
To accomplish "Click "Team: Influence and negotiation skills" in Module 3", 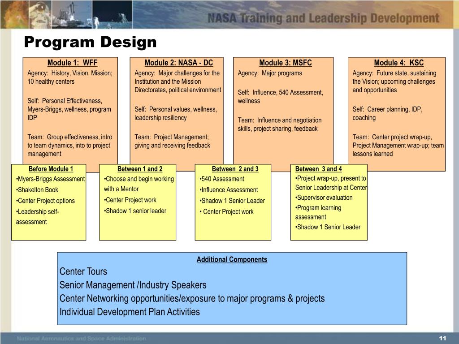I will click(x=280, y=125).
